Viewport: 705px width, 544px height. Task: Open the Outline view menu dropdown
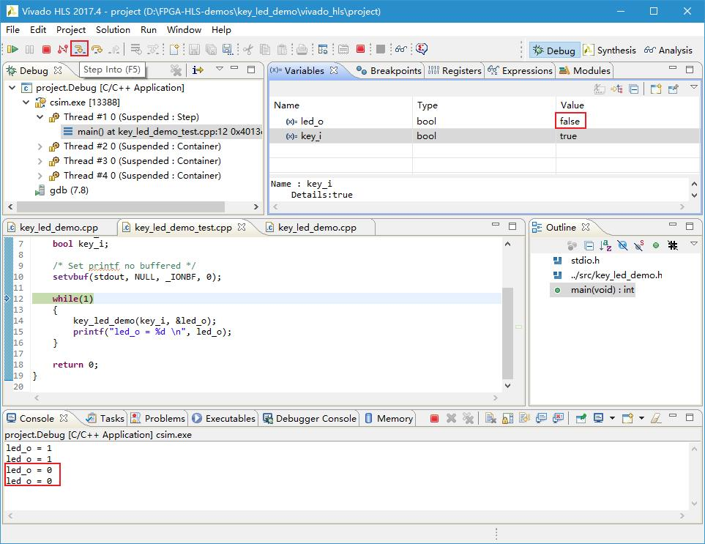[x=694, y=243]
